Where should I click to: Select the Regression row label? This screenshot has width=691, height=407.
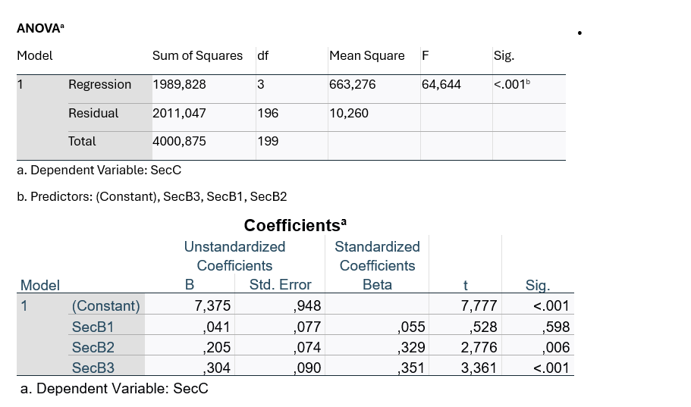[99, 84]
